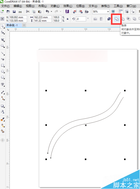Mirror the object vertically
The height and width of the screenshot is (189, 140).
(101, 19)
